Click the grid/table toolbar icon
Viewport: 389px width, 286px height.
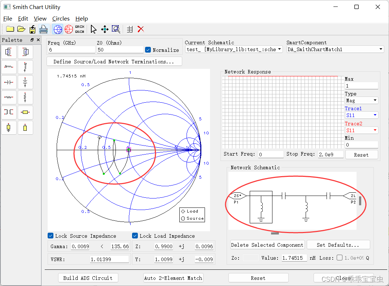pos(130,29)
